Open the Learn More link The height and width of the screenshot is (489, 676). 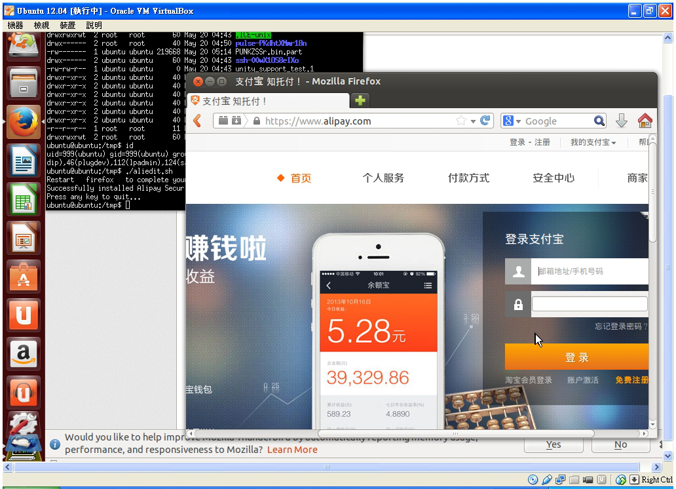pyautogui.click(x=292, y=450)
